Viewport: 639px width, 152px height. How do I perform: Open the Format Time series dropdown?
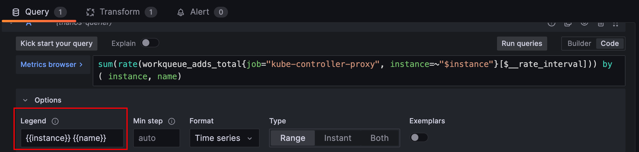click(224, 138)
